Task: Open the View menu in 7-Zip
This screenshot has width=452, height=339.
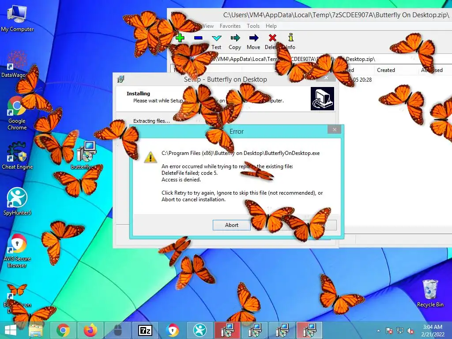Action: (x=208, y=26)
